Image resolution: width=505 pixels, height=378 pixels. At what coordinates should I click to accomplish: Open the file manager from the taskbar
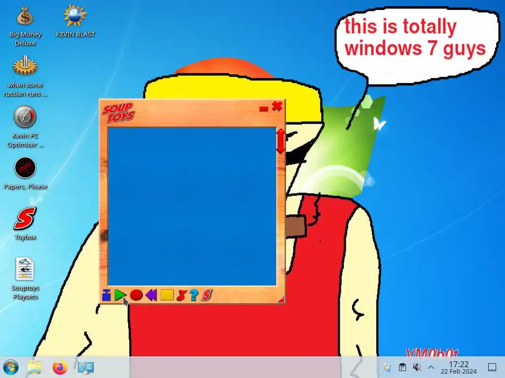[35, 367]
